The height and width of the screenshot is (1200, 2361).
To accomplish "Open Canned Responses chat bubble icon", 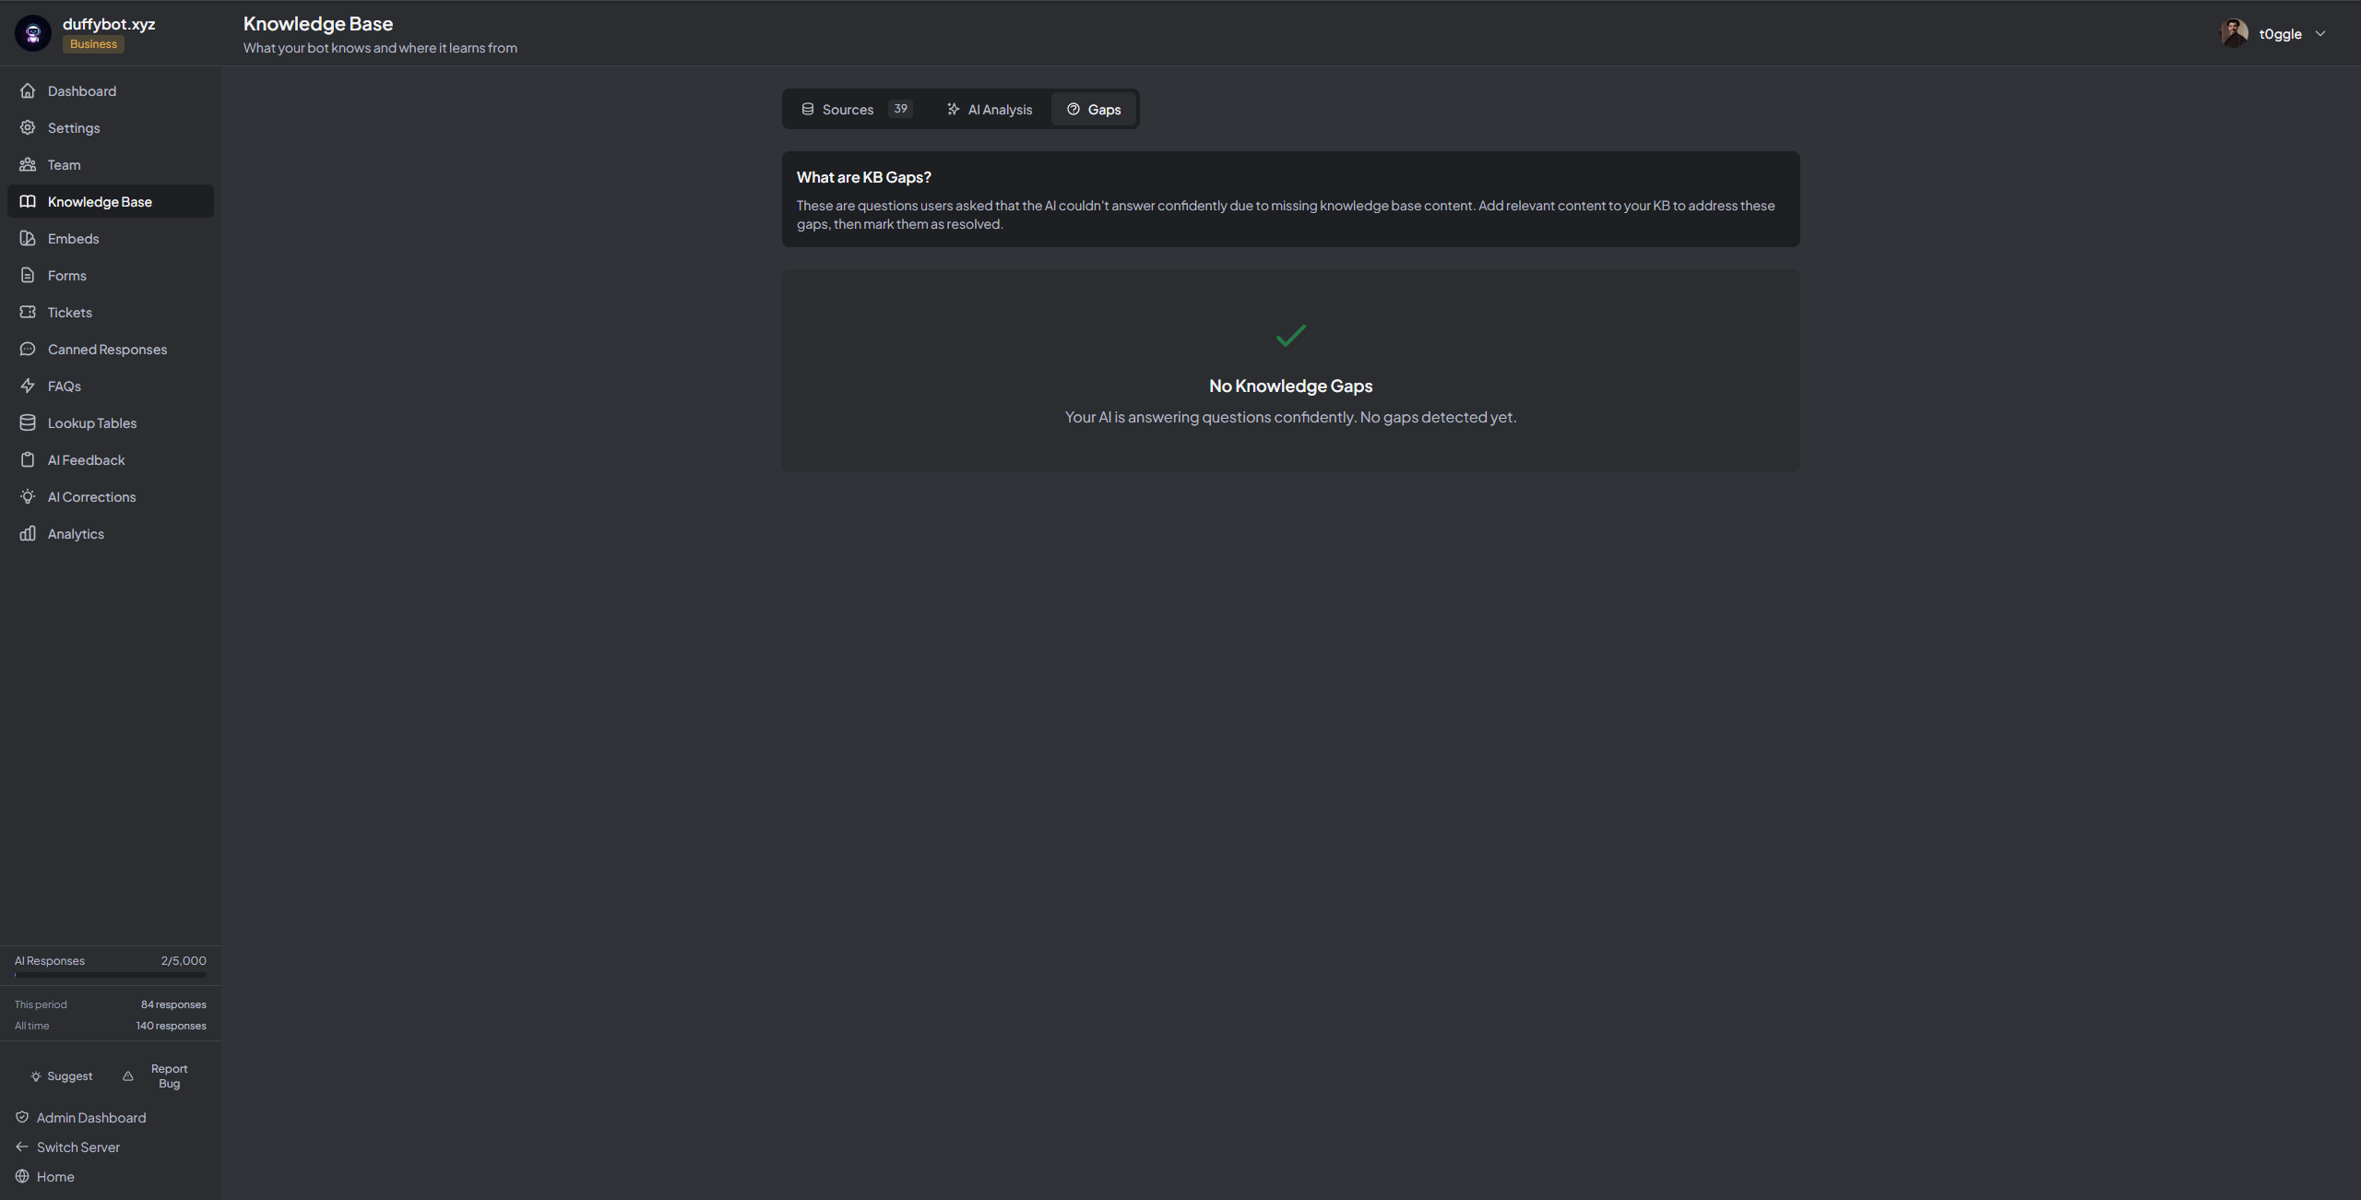I will 28,349.
